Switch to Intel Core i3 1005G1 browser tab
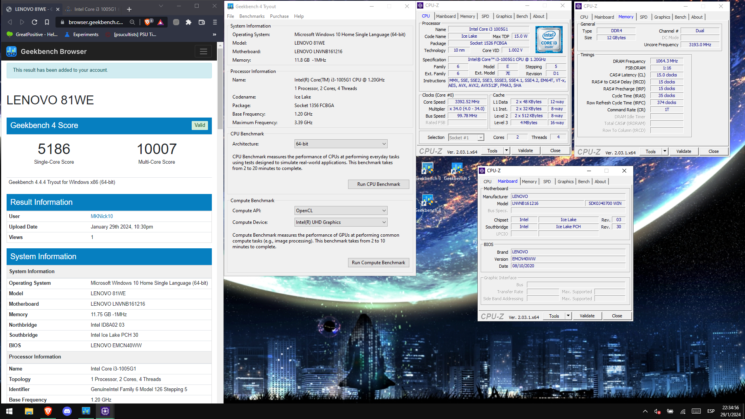The height and width of the screenshot is (419, 745). 93,9
